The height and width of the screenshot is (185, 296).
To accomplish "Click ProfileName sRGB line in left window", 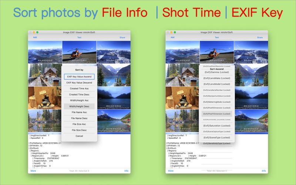I will (45, 143).
